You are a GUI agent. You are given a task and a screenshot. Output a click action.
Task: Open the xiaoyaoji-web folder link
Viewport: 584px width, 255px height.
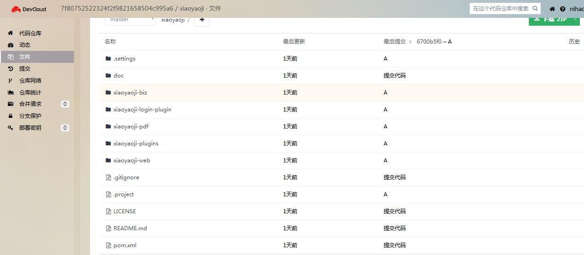click(x=132, y=161)
